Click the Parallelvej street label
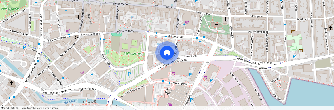The image size is (334, 110). point(190,56)
